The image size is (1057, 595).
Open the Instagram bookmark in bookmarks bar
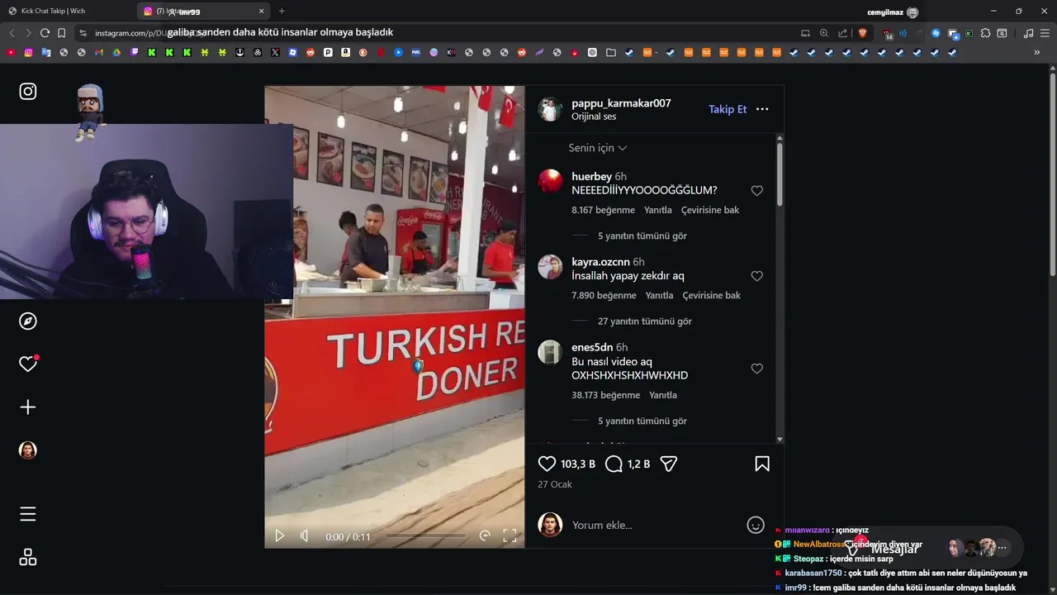coord(28,52)
